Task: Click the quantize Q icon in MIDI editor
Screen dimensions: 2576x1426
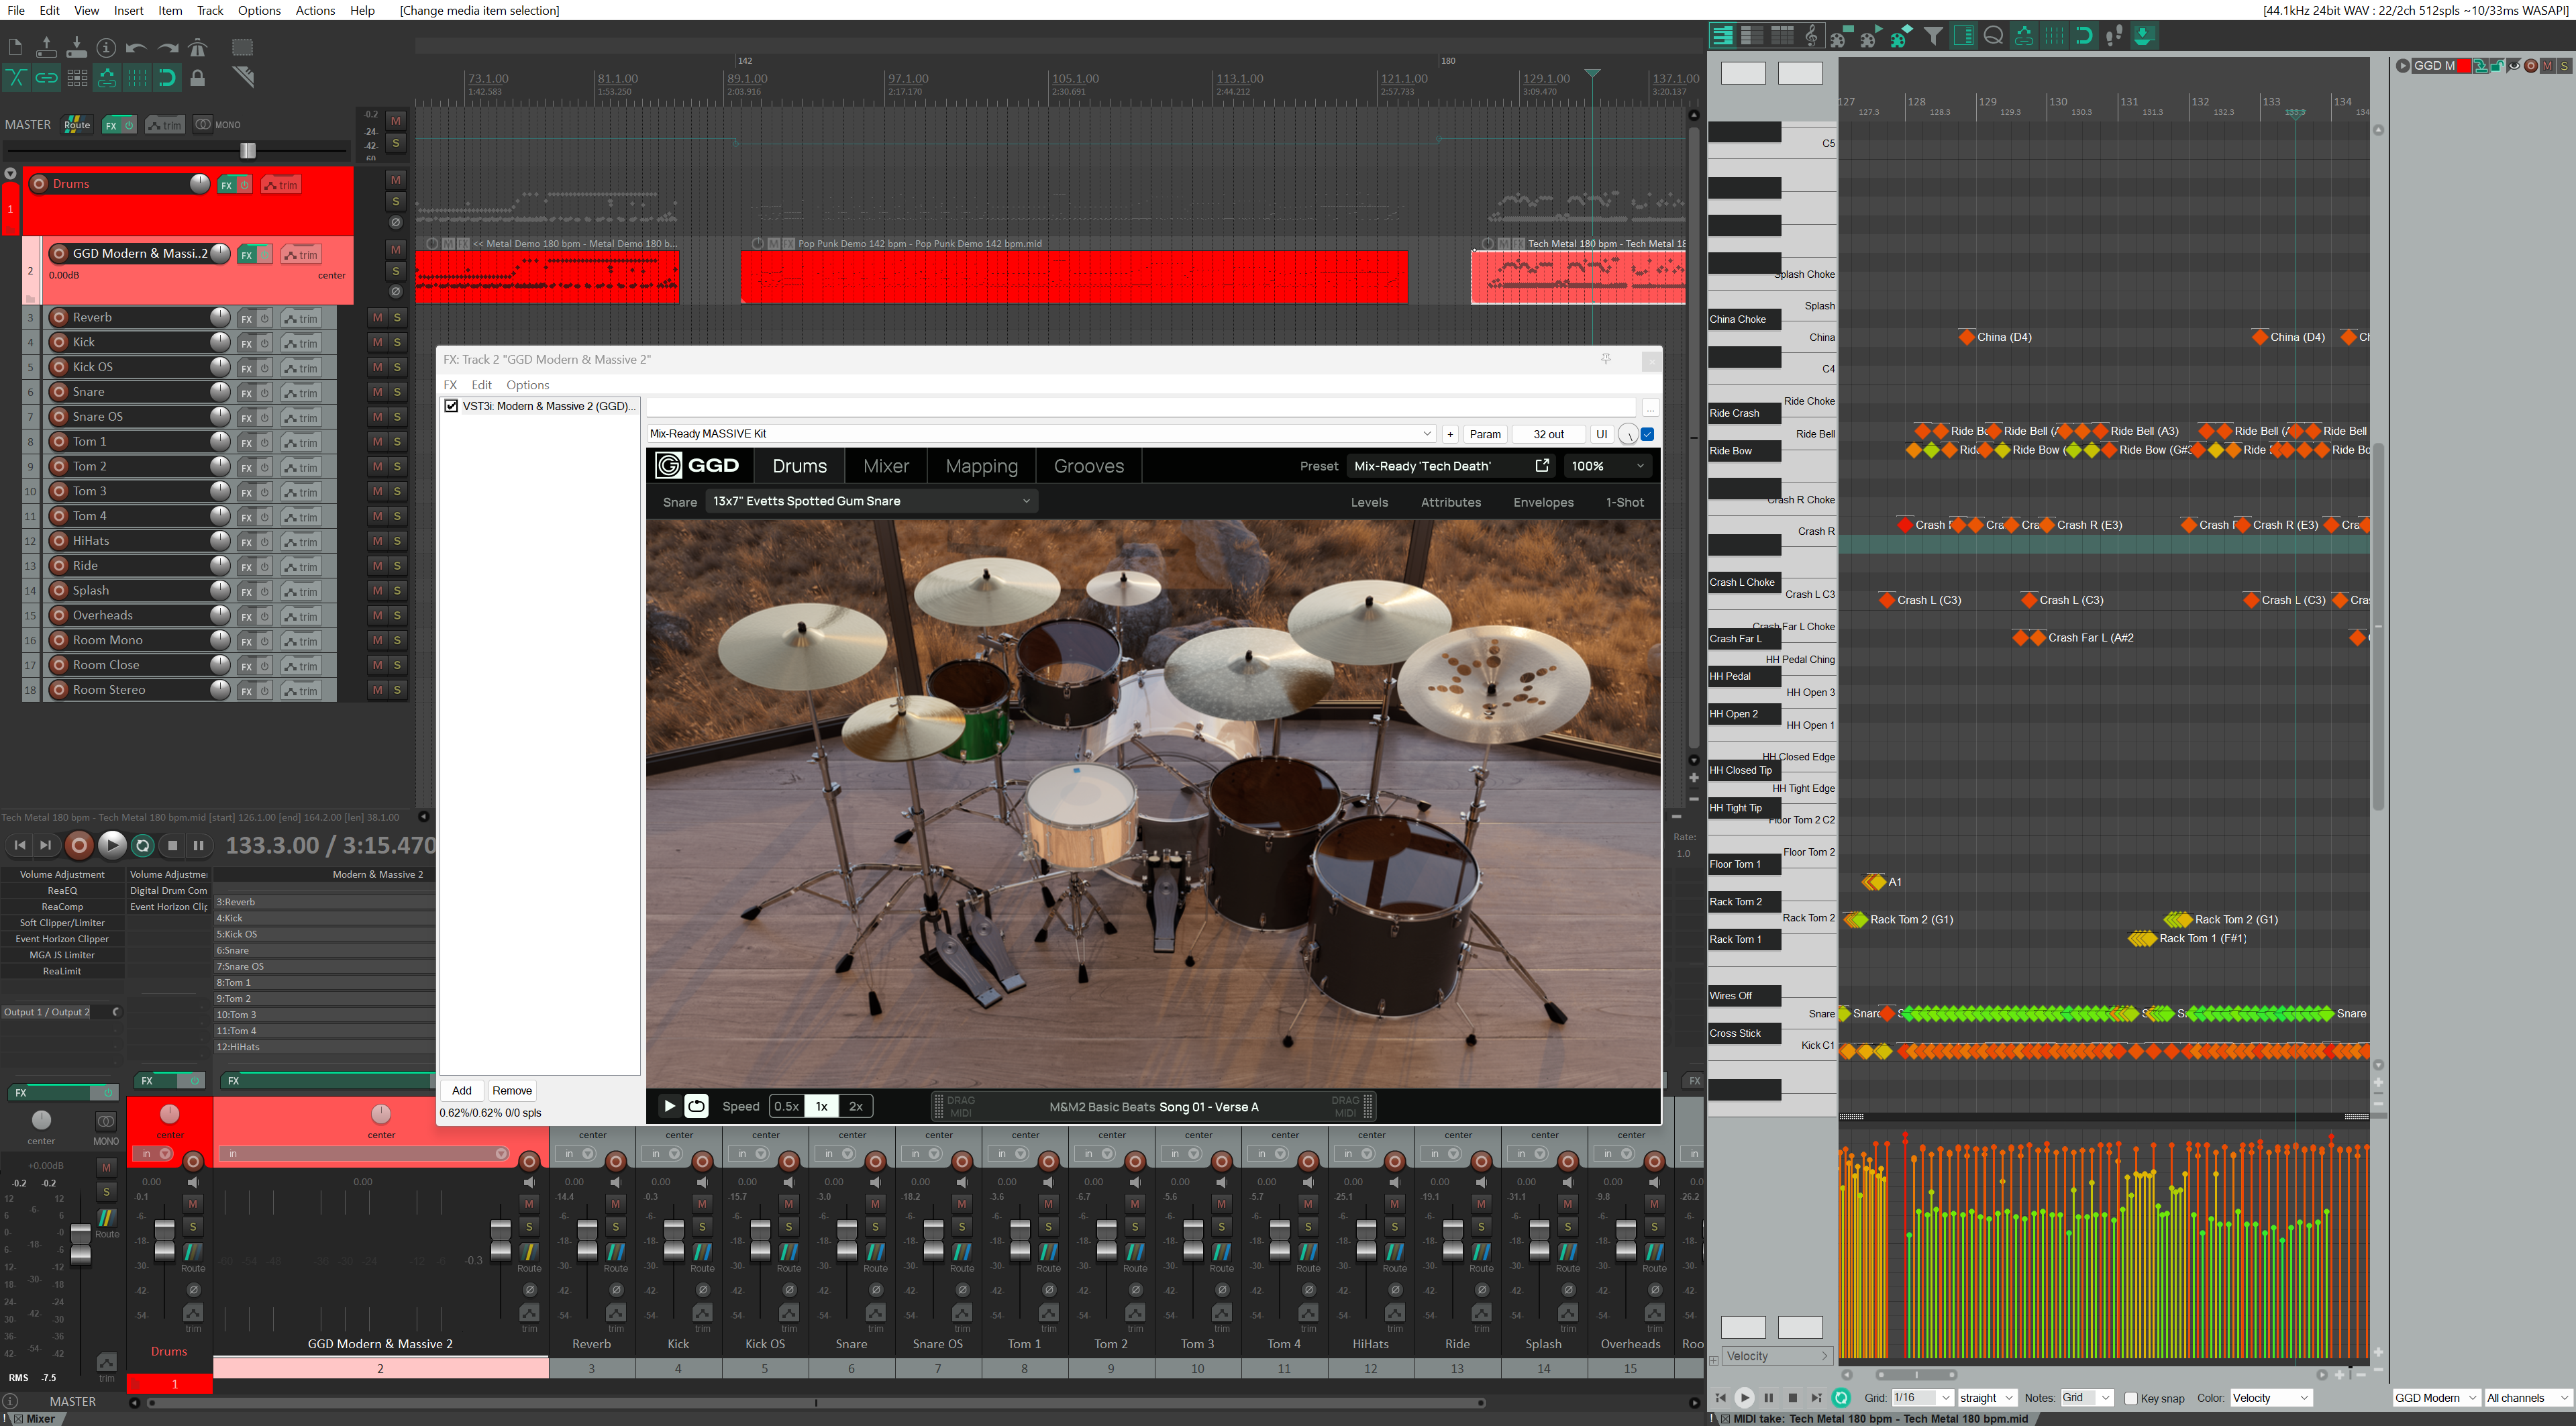Action: [1993, 36]
